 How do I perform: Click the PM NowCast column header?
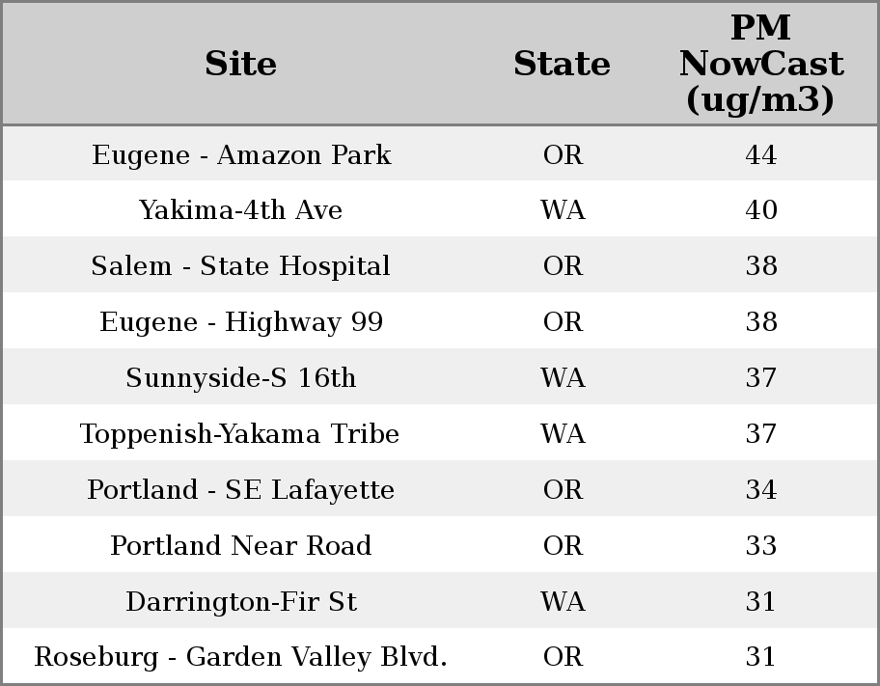[760, 64]
